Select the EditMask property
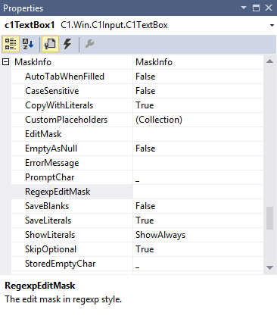277x322 pixels. [x=72, y=134]
